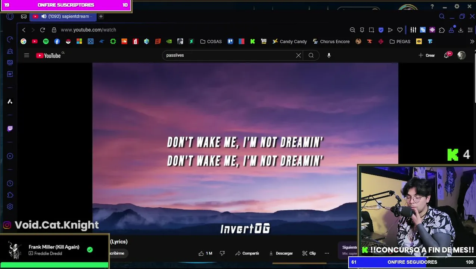Open YouTube notifications bell
This screenshot has height=269, width=476.
(x=447, y=55)
